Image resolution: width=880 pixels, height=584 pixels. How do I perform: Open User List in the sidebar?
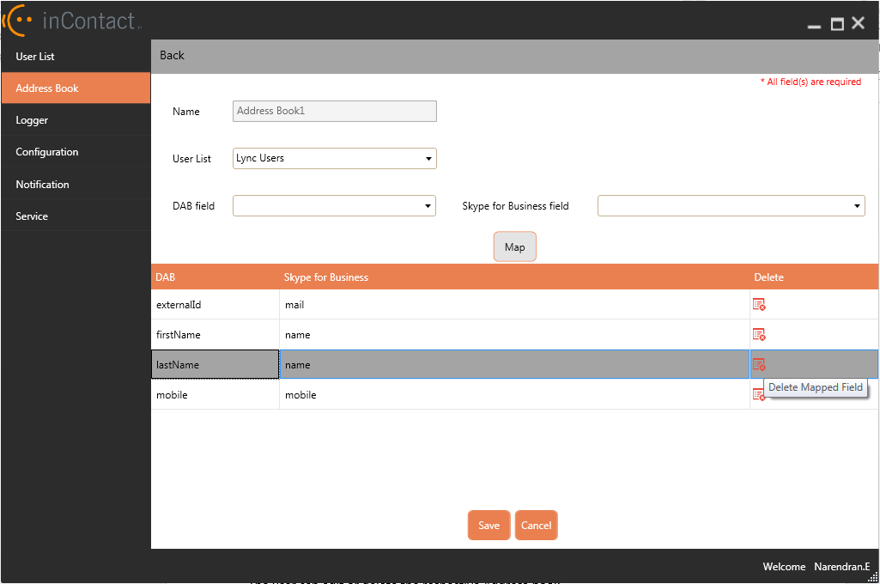[x=76, y=56]
